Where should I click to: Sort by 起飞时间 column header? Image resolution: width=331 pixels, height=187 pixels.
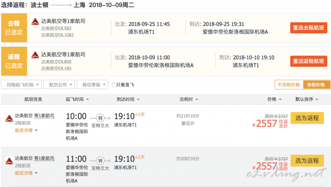tap(77, 99)
